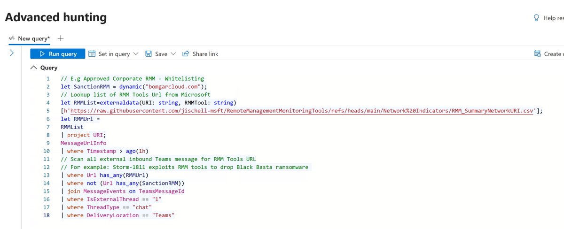564x229 pixels.
Task: Click the Storm-1811 comment on line 12
Action: tap(186, 167)
